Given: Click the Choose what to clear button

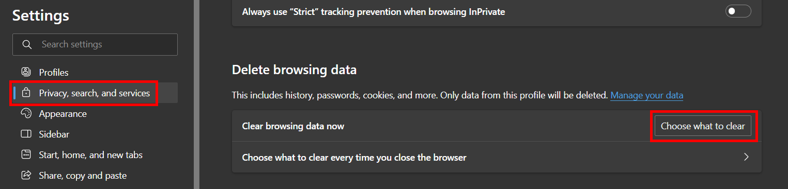Looking at the screenshot, I should (703, 126).
